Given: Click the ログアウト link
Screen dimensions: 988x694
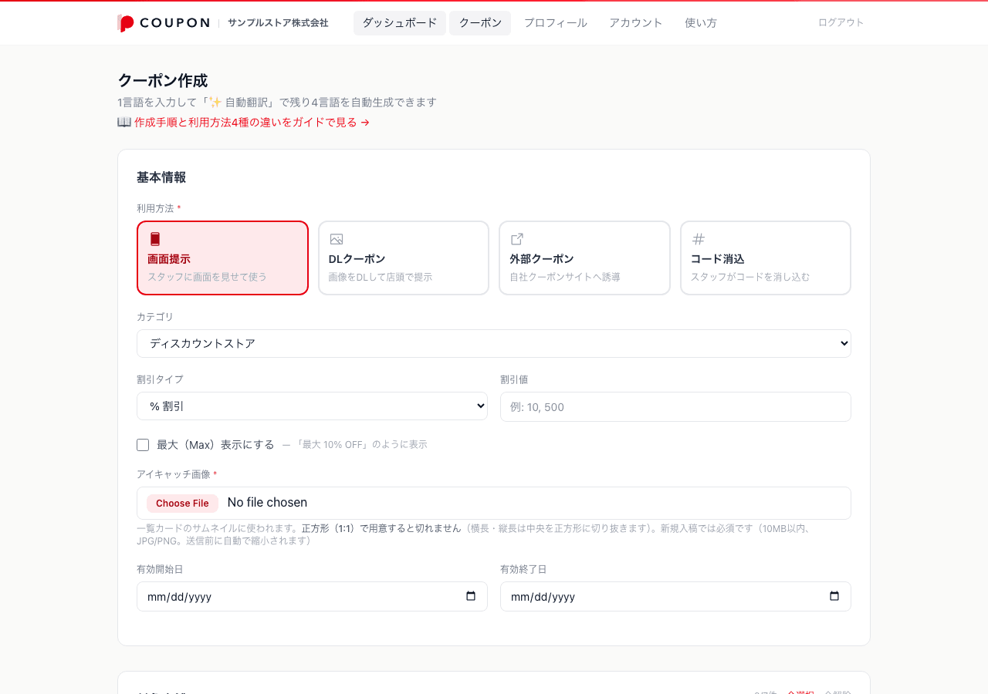Looking at the screenshot, I should point(841,22).
